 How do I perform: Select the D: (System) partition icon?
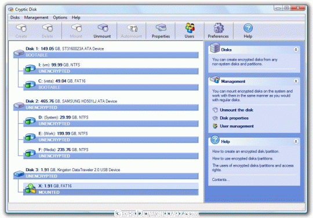(30, 120)
